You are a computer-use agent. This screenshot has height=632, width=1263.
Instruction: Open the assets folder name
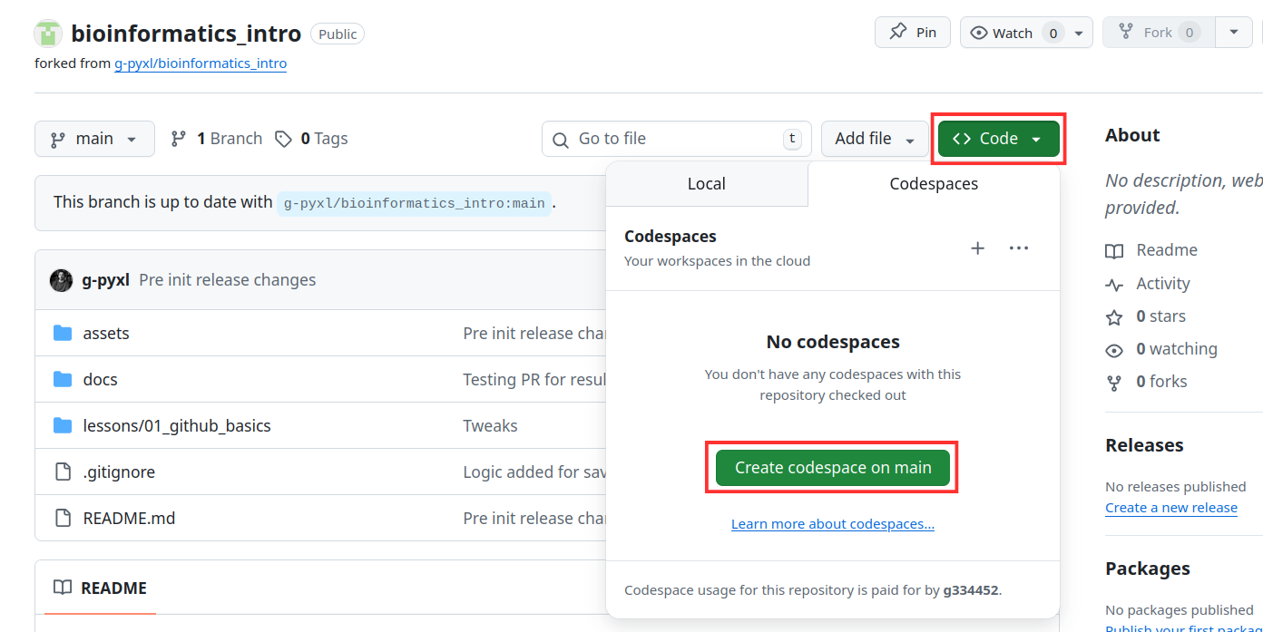(106, 334)
